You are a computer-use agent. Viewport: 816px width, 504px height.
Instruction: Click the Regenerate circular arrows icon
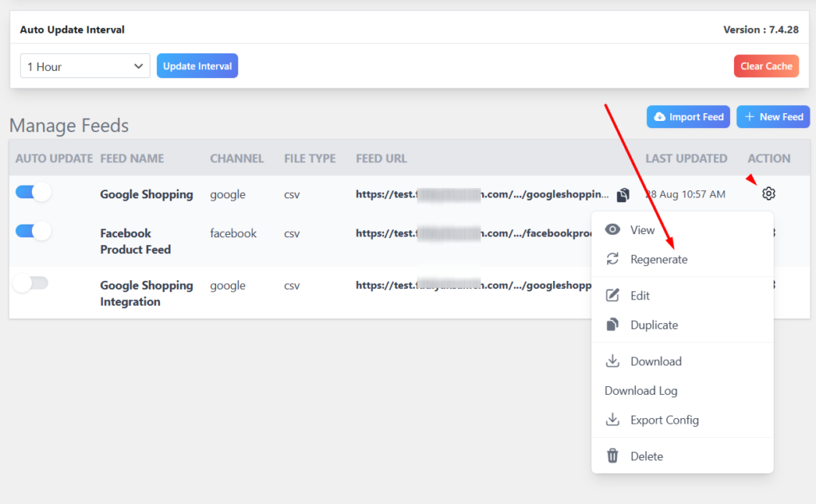[x=612, y=259]
